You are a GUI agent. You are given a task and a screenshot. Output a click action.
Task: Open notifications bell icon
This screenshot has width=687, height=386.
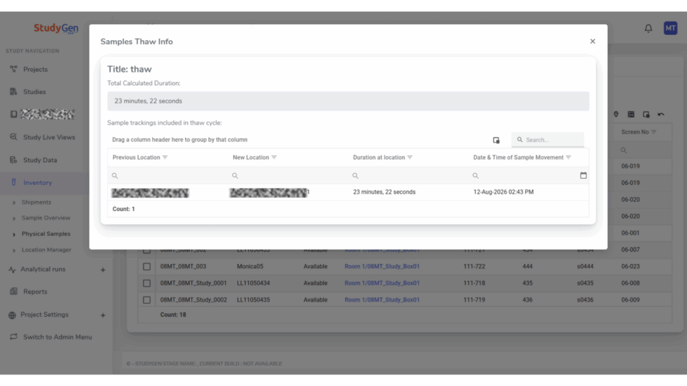click(x=648, y=28)
